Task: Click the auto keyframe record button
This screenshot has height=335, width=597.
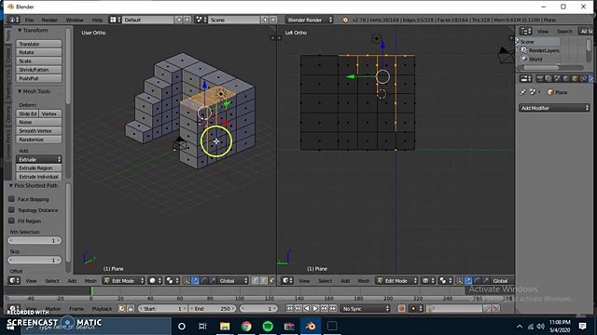Action: click(x=401, y=308)
